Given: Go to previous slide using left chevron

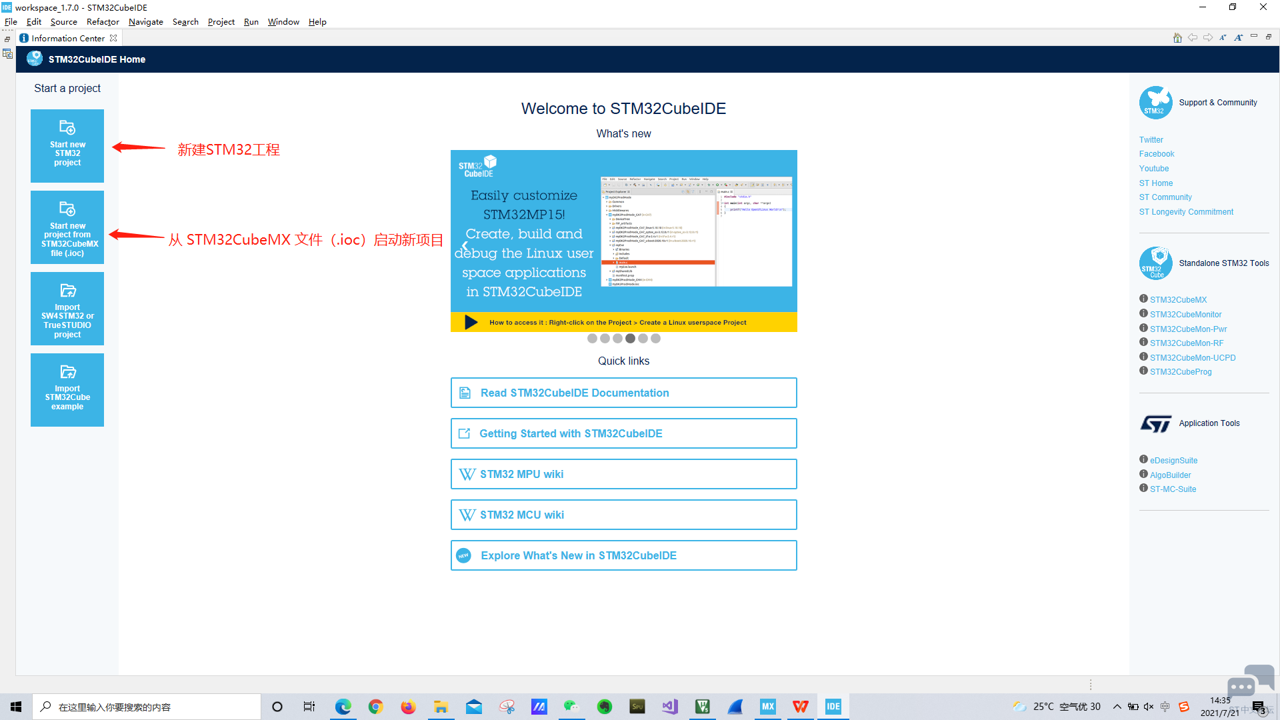Looking at the screenshot, I should pyautogui.click(x=465, y=246).
